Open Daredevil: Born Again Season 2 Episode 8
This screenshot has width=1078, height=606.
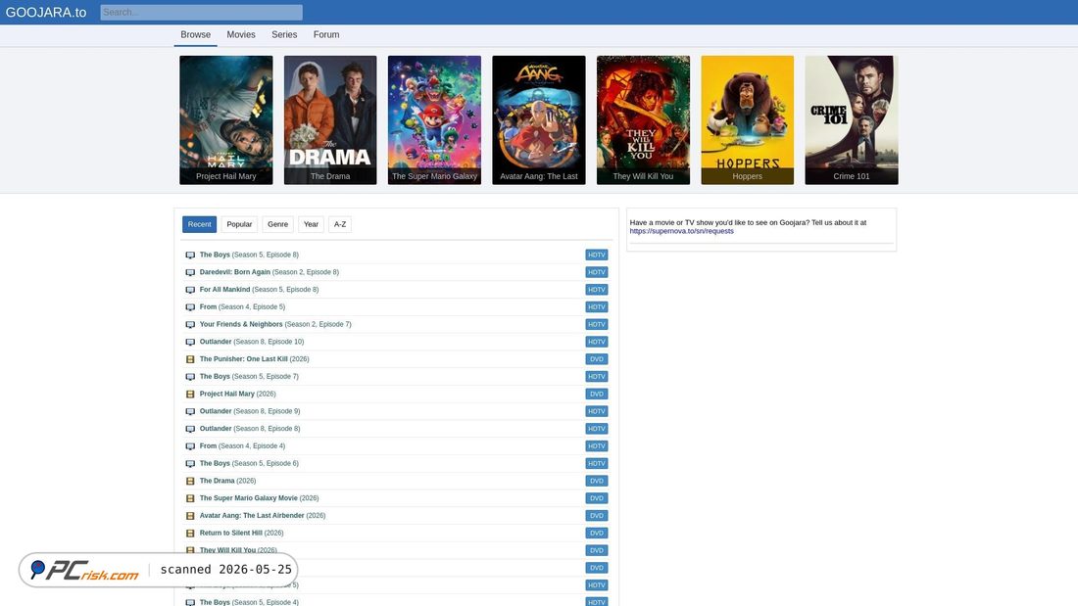(x=269, y=272)
